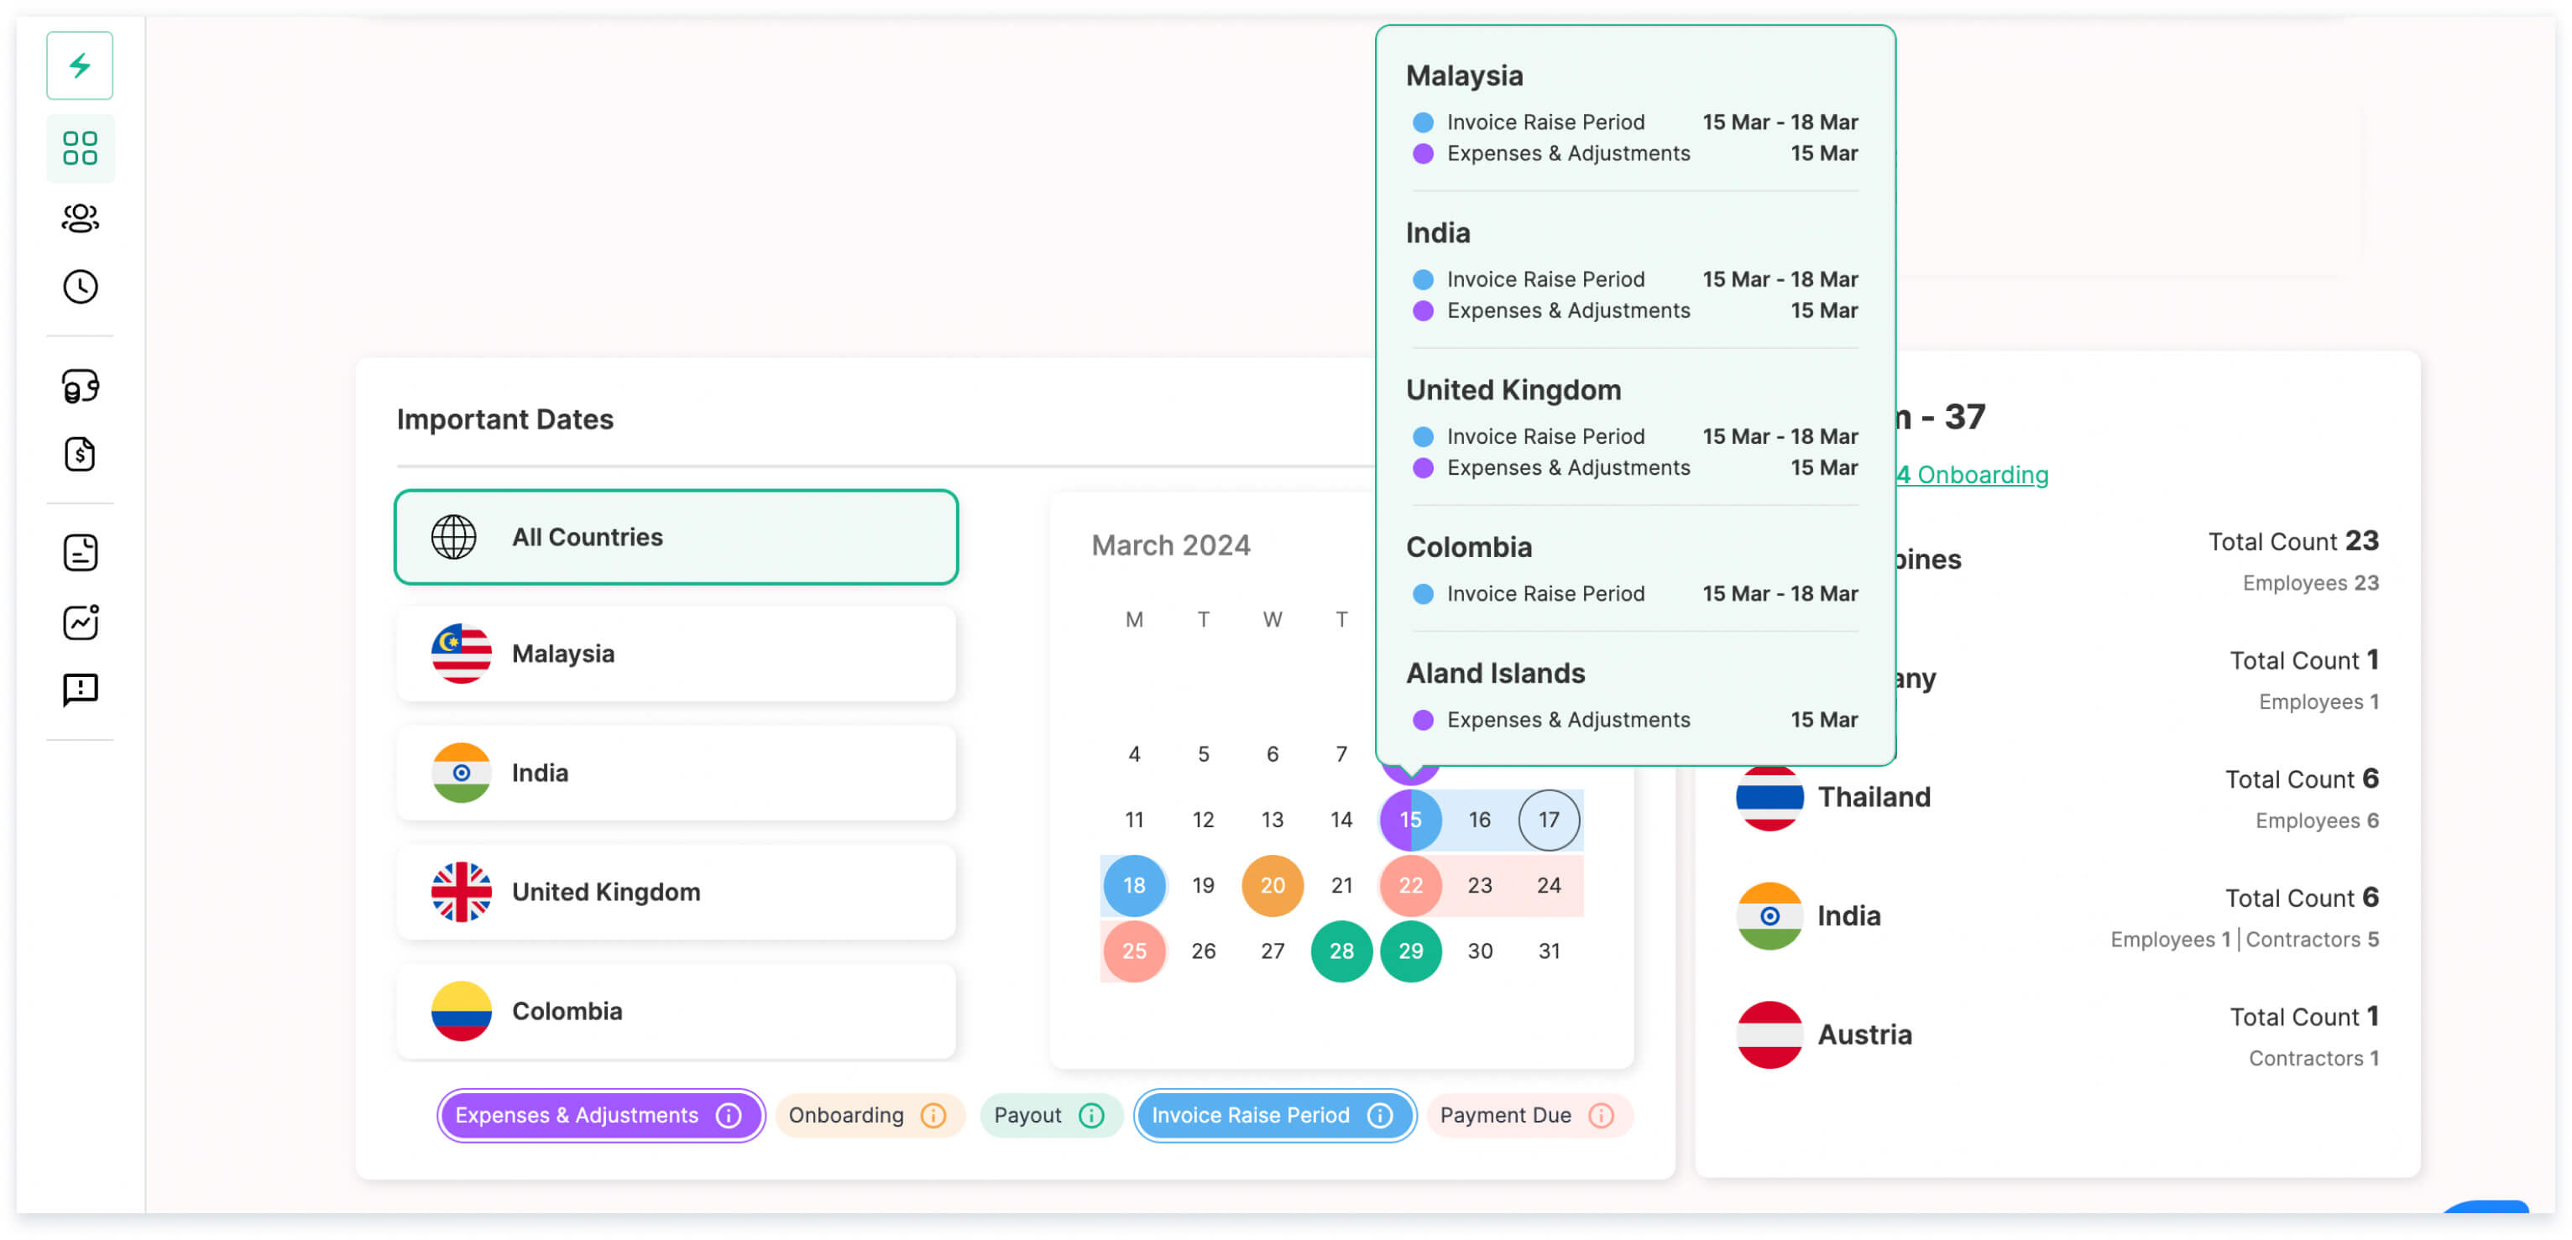Image resolution: width=2572 pixels, height=1240 pixels.
Task: Open the Onboarding link
Action: pyautogui.click(x=1974, y=475)
